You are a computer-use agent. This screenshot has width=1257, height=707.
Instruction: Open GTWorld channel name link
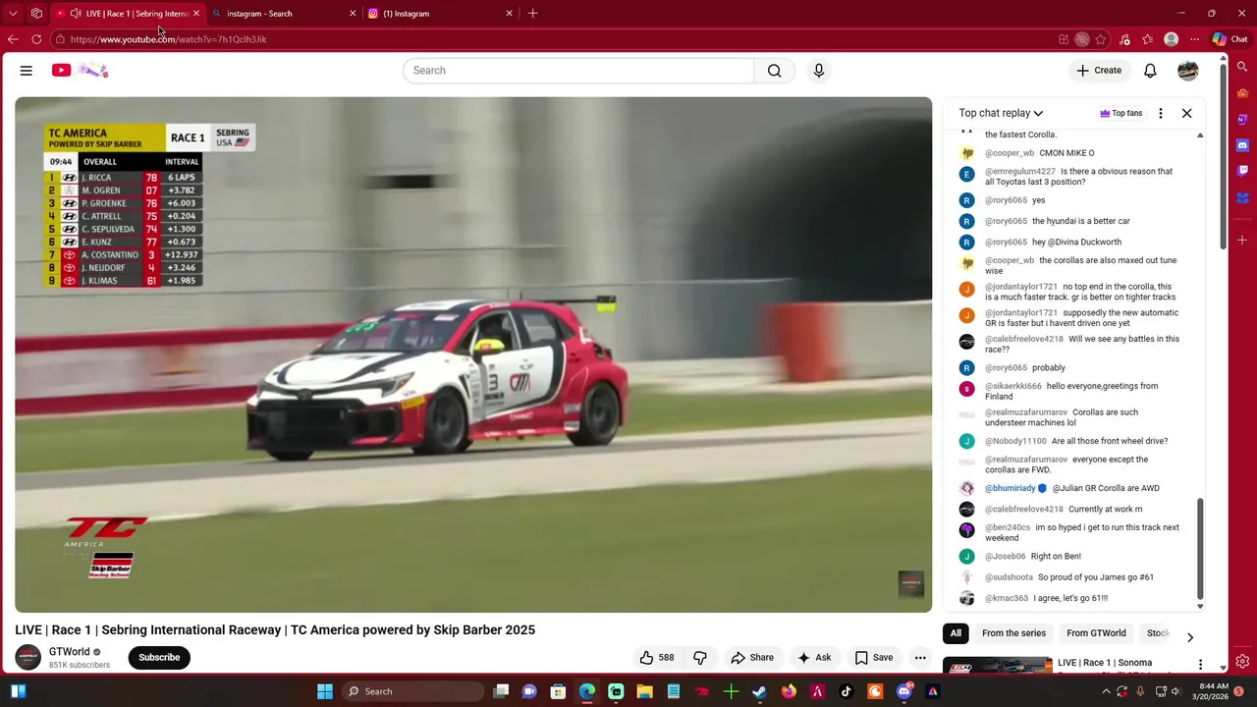(69, 652)
